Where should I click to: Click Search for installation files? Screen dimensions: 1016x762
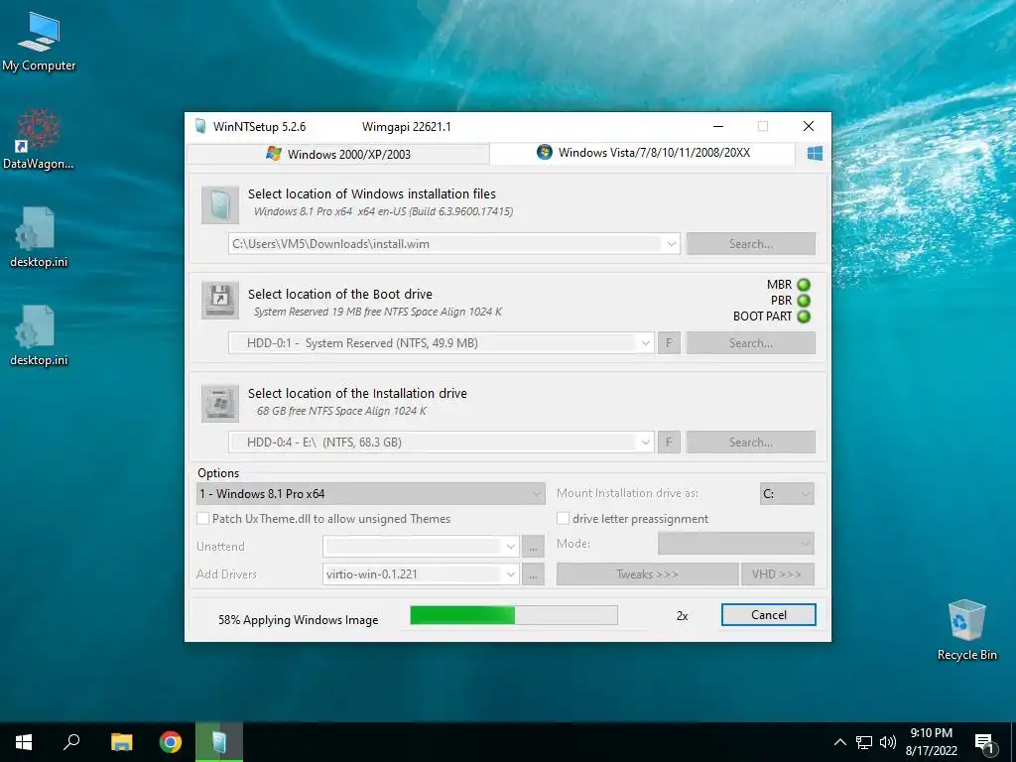750,244
